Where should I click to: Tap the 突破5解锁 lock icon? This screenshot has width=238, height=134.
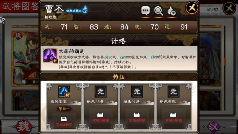click(x=100, y=114)
